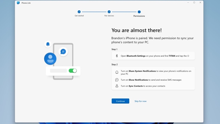
Task: Click the "You are almost there!" heading
Action: pyautogui.click(x=137, y=30)
